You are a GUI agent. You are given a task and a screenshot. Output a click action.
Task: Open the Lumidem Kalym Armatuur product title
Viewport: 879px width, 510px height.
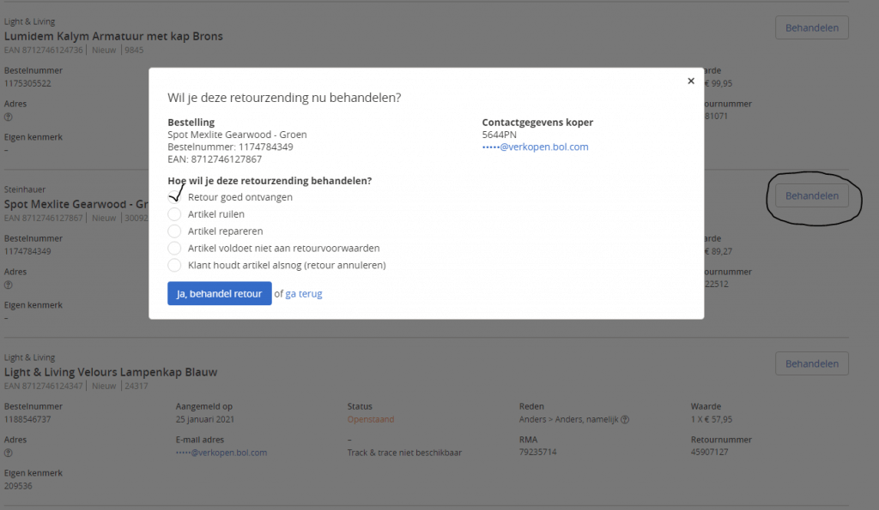click(x=113, y=37)
